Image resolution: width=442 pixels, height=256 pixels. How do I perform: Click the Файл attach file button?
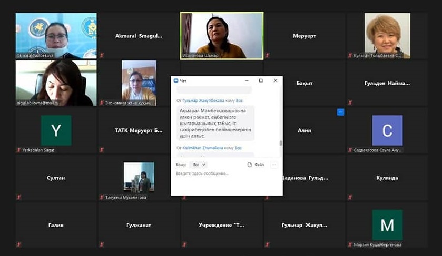coord(256,165)
